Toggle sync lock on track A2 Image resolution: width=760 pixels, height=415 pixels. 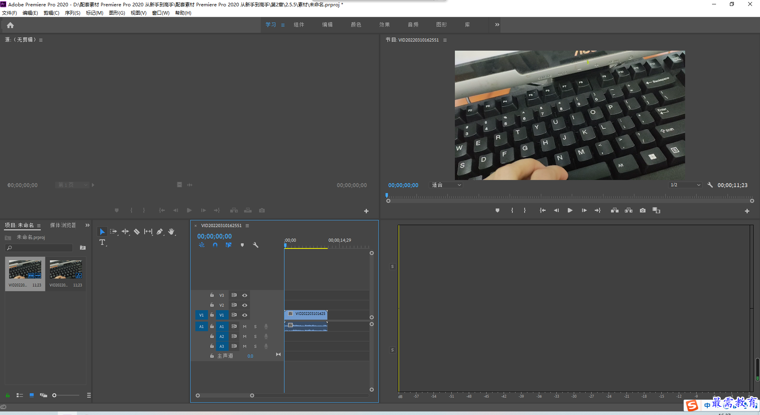tap(234, 336)
